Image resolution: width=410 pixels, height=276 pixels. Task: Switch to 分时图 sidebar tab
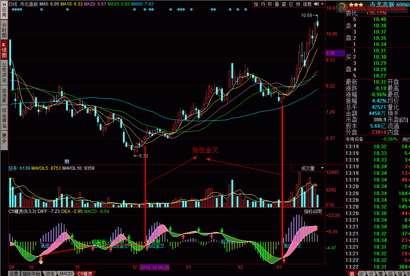pyautogui.click(x=4, y=30)
